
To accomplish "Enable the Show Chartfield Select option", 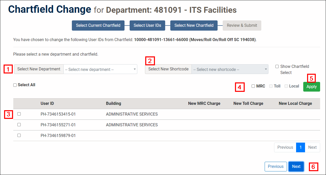I will pyautogui.click(x=277, y=66).
